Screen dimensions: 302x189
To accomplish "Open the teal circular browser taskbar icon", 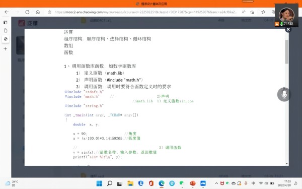I will click(172, 183).
